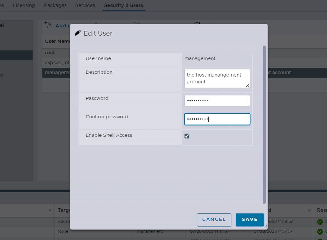327x240 pixels.
Task: Click the Confirm password label
Action: tap(107, 117)
